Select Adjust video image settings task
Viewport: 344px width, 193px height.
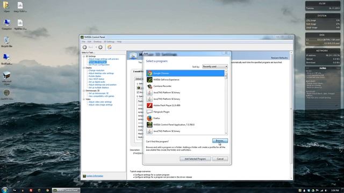[101, 105]
